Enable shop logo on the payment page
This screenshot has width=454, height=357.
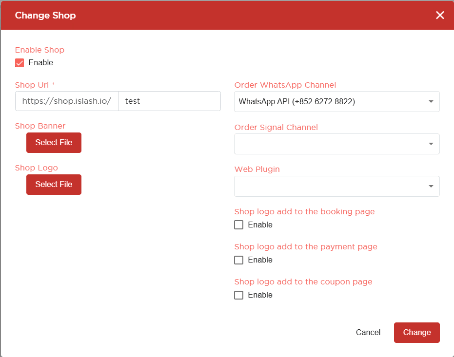238,260
